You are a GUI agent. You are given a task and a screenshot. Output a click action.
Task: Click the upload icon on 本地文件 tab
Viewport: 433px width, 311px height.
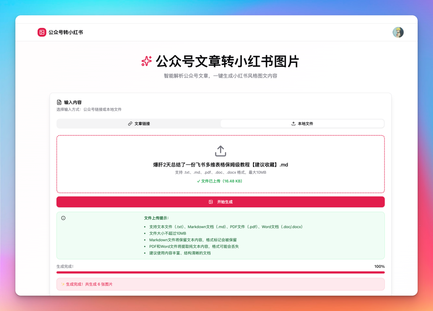(293, 124)
